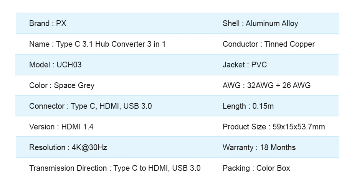Select the Packing : Color Box text

[256, 168]
